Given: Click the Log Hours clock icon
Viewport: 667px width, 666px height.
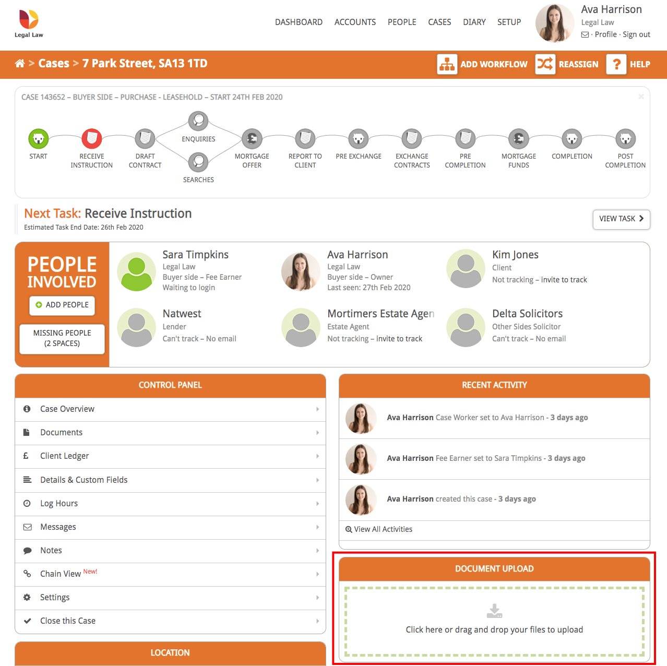Looking at the screenshot, I should click(x=27, y=503).
